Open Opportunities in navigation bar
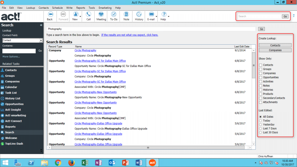Image resolution: width=297 pixels, height=167 pixels. click(x=14, y=104)
